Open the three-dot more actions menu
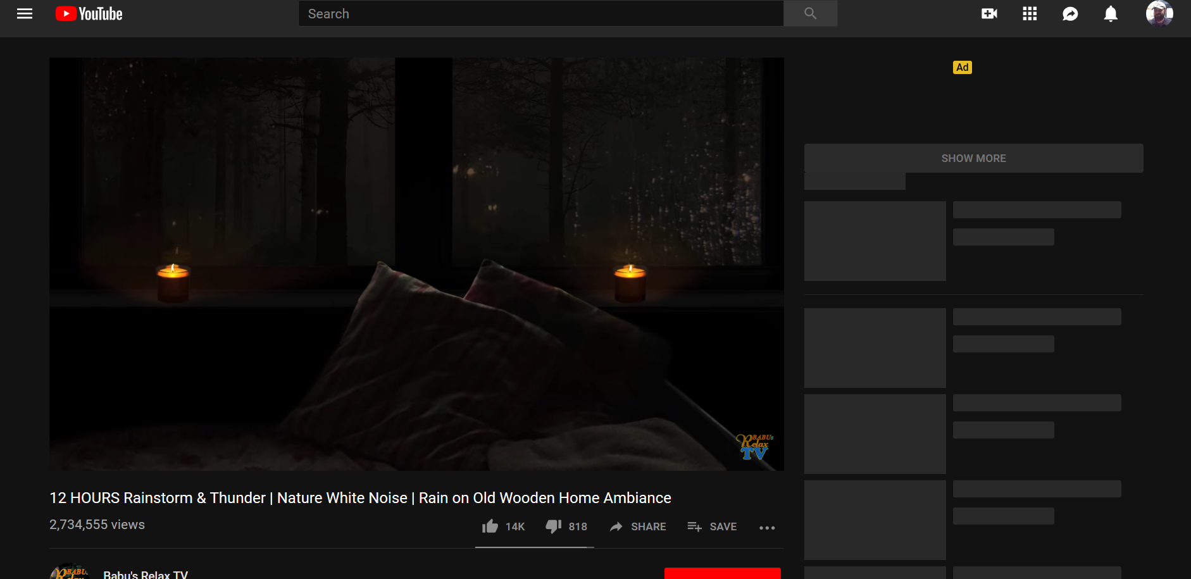This screenshot has height=579, width=1191. click(x=767, y=527)
